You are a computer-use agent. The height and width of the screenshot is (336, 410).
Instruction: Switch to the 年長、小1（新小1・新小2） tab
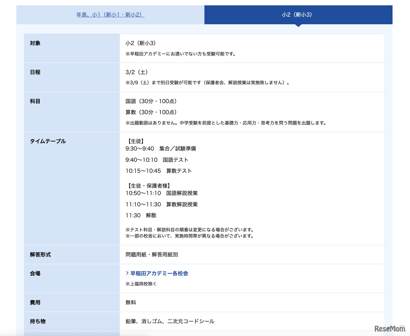click(x=110, y=15)
